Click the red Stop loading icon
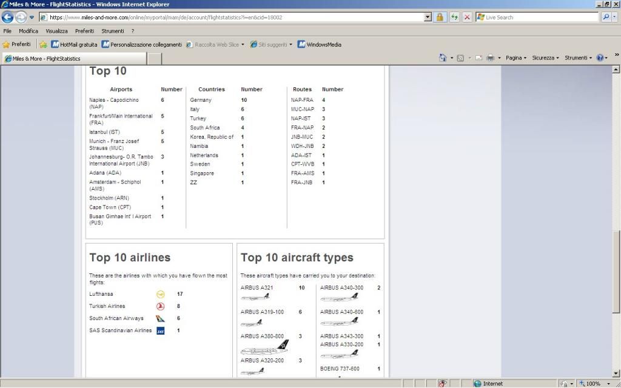621x388 pixels. point(468,18)
